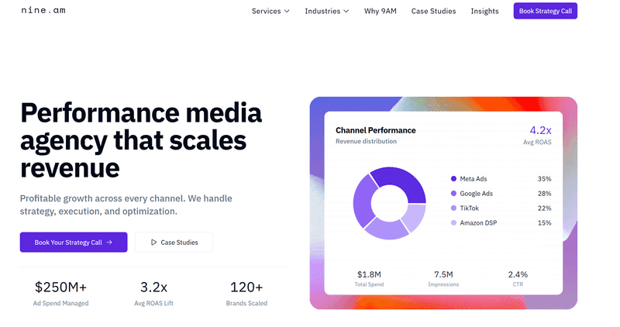This screenshot has height=327, width=620.
Task: Expand the Industries dropdown menu
Action: [x=326, y=11]
